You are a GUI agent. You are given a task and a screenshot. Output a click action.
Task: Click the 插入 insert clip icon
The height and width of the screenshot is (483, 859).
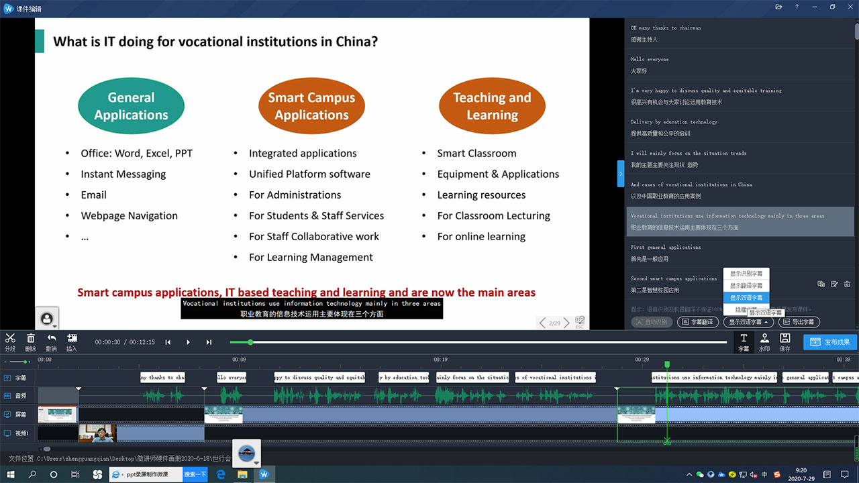72,341
